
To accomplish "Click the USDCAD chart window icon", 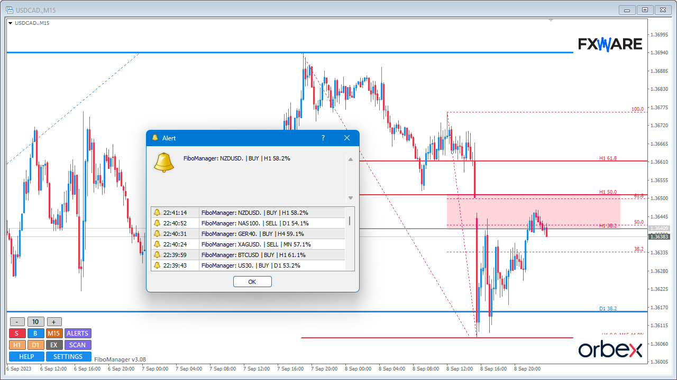I will coord(10,11).
